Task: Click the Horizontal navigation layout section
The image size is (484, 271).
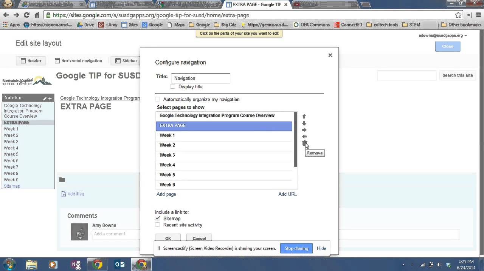Action: 78,60
